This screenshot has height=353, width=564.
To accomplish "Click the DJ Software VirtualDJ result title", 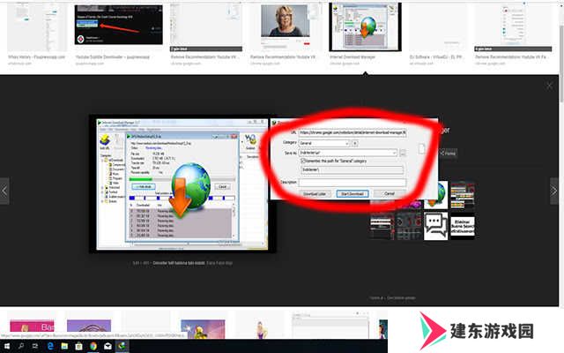I will point(436,56).
